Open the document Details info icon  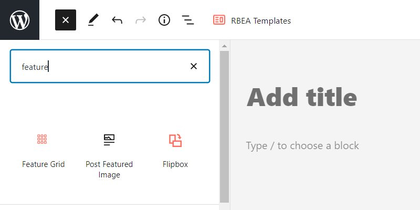[164, 20]
